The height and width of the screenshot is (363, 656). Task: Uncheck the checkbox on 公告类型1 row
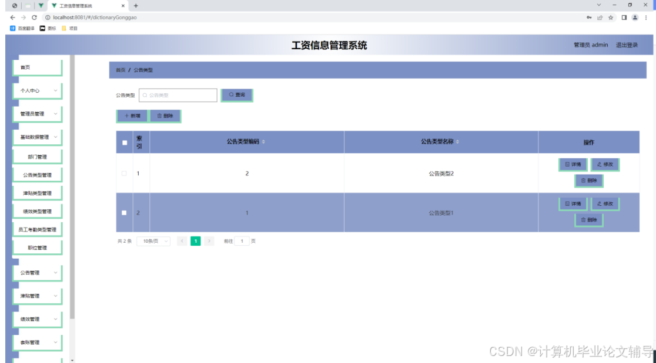click(124, 212)
